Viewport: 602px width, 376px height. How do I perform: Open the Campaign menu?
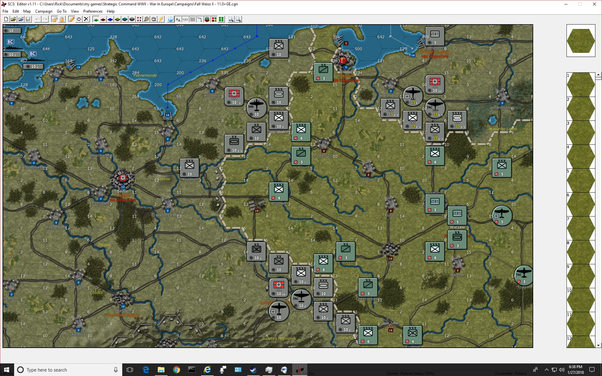pos(44,11)
